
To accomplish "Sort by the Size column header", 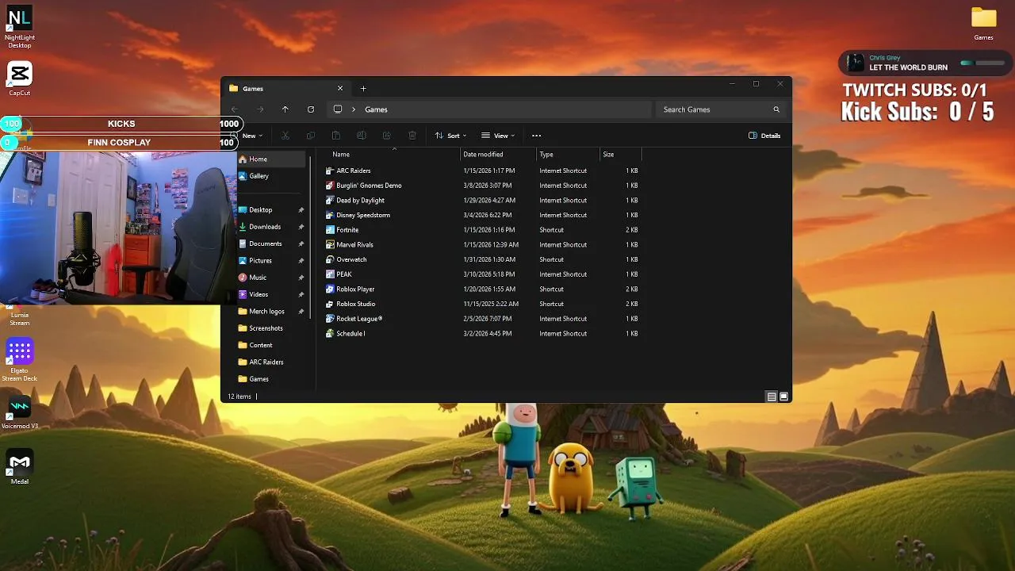I will [620, 155].
